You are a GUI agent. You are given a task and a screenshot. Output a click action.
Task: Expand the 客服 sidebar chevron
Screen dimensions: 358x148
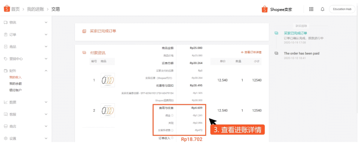(x=46, y=114)
